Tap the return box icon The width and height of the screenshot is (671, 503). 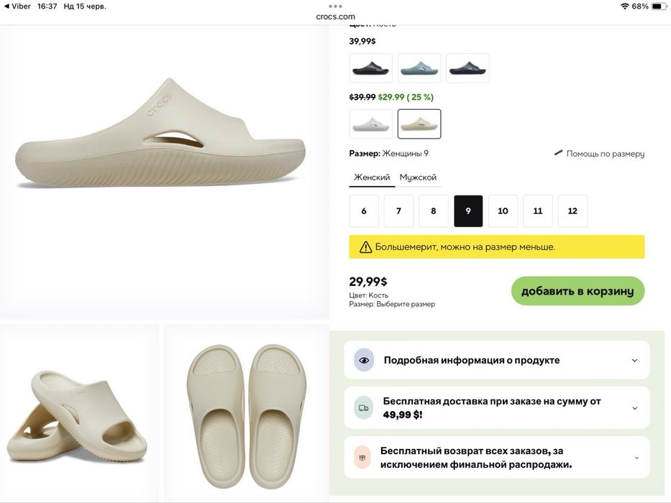tap(363, 457)
